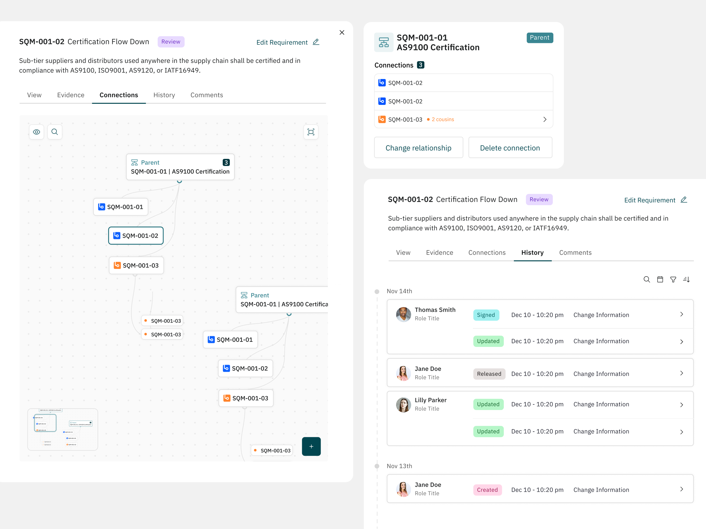
Task: Click hierarchy icon on SQM-001-01 card
Action: coord(384,42)
